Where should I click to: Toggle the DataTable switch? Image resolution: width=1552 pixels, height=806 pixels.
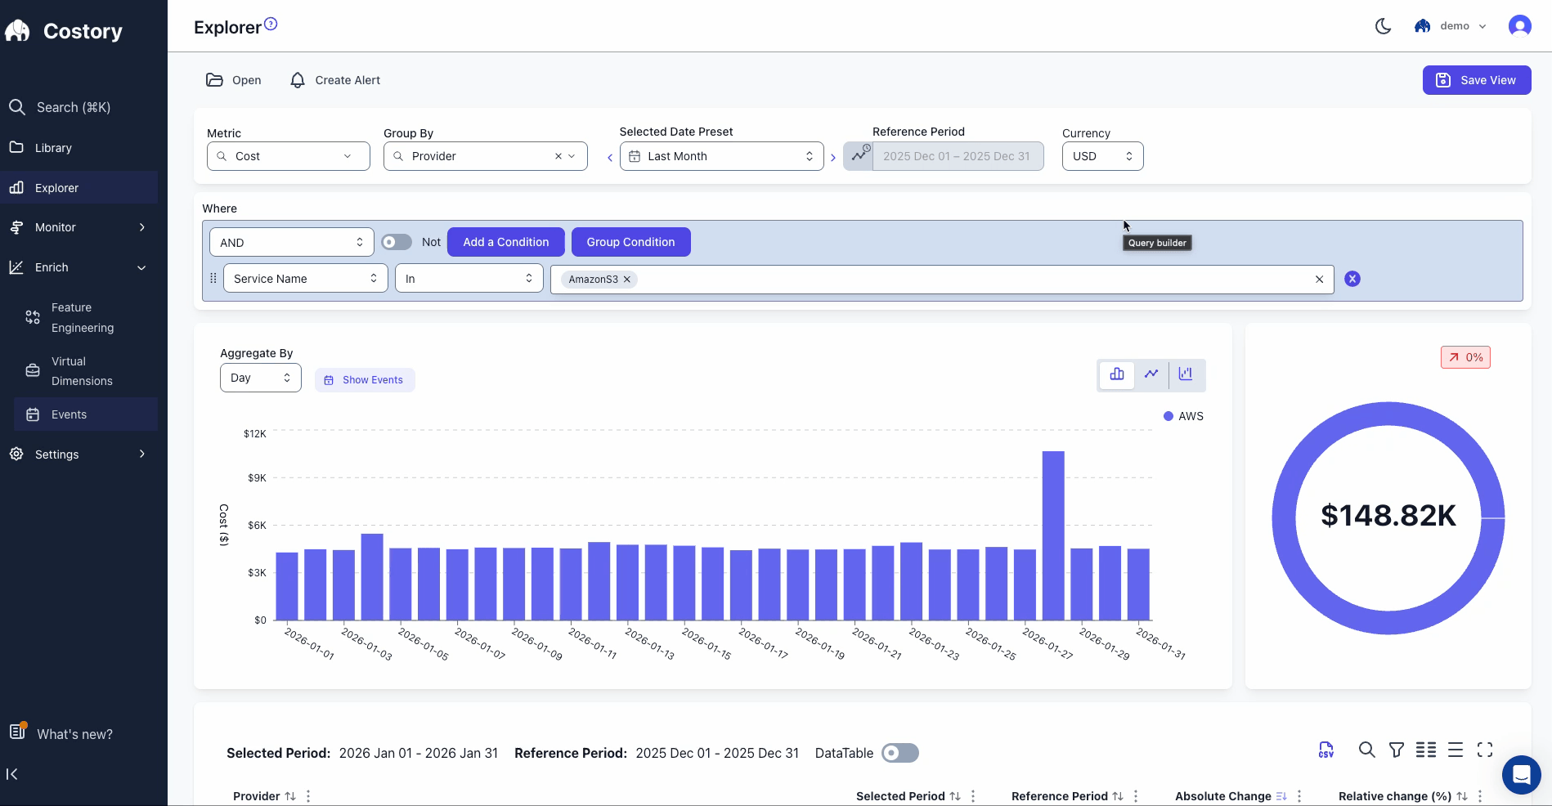pyautogui.click(x=899, y=753)
